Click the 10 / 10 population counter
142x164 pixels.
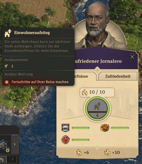coord(97,92)
